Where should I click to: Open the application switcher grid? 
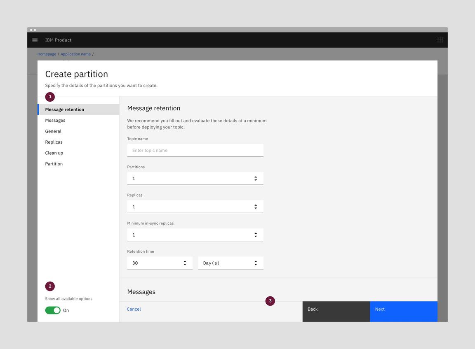click(440, 40)
